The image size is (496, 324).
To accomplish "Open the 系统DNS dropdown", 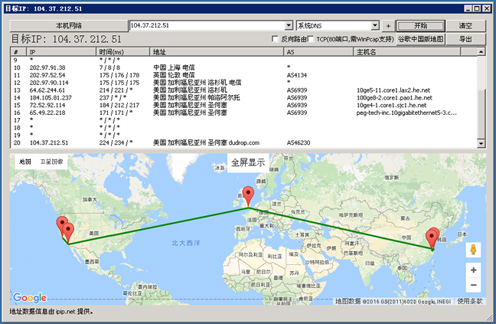I will pyautogui.click(x=376, y=25).
